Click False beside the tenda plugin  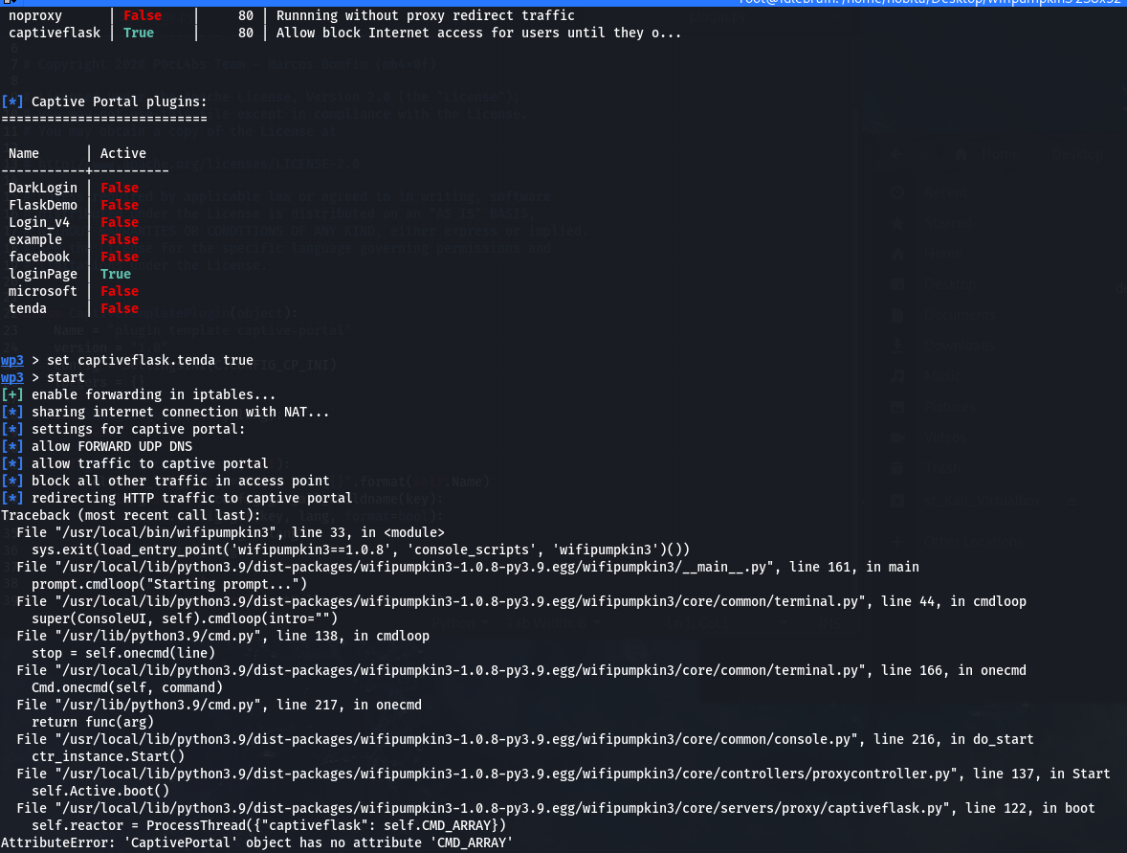pos(119,308)
